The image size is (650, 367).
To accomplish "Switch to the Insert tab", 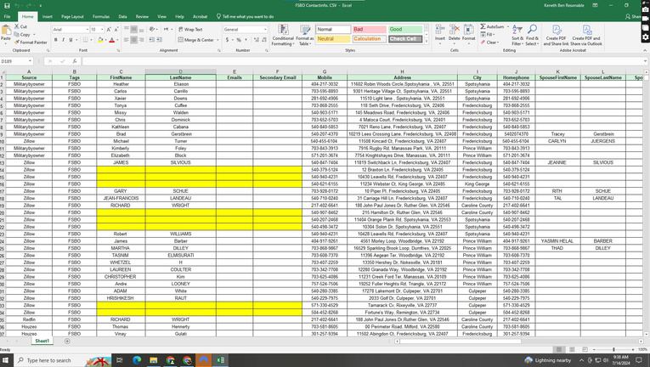I will point(48,17).
